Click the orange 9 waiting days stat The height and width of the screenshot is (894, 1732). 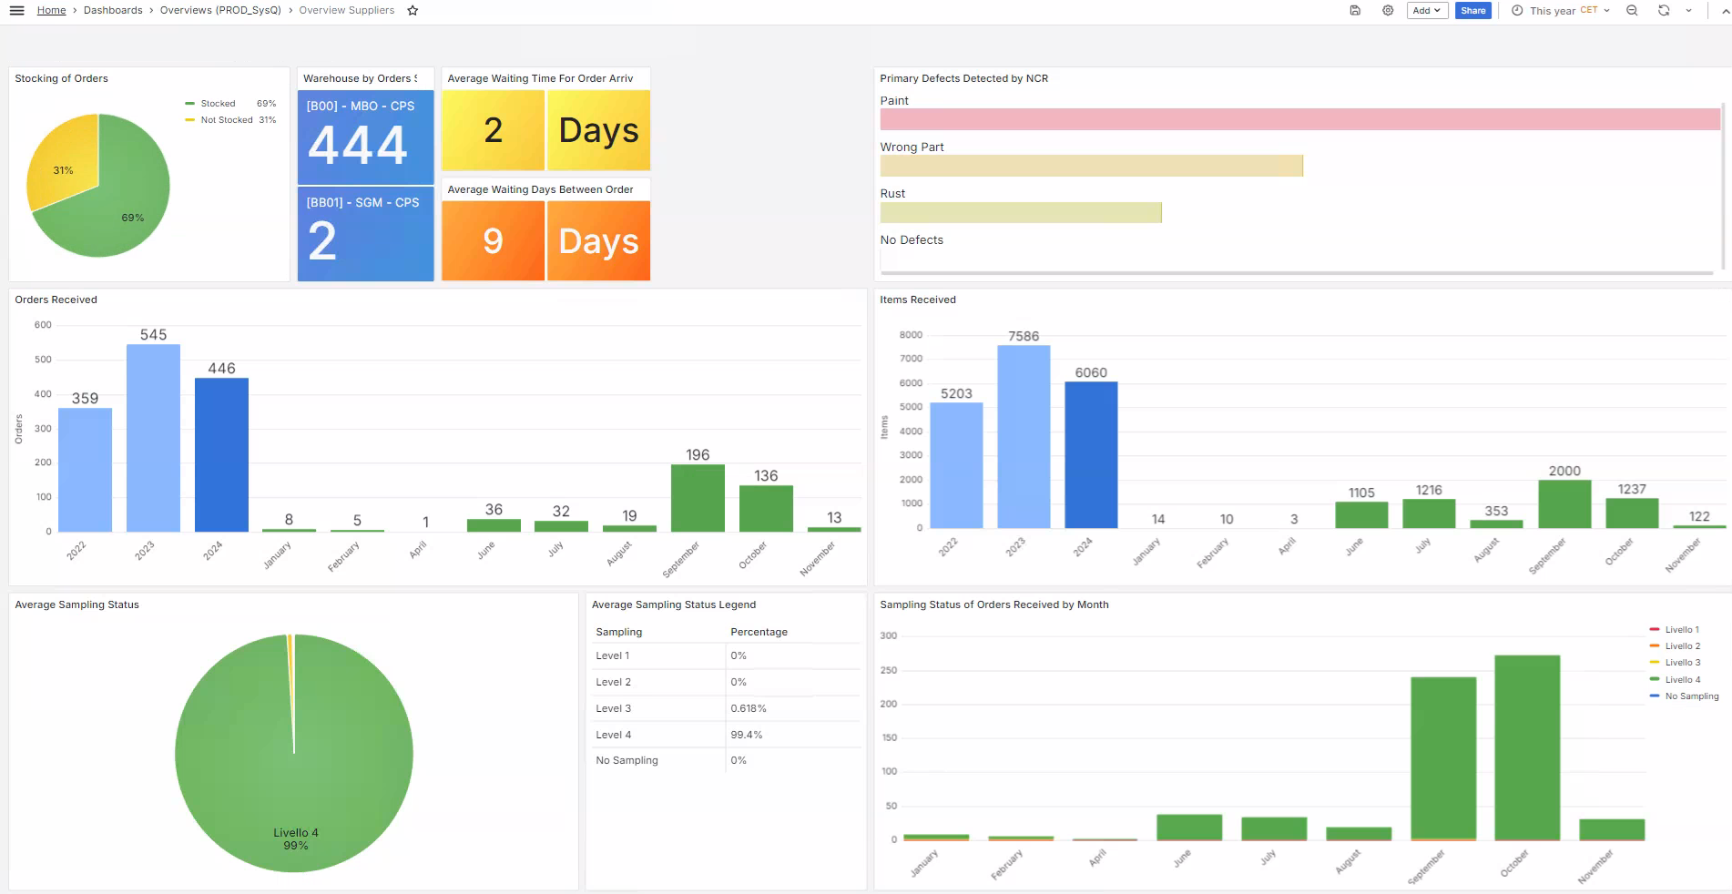point(493,240)
